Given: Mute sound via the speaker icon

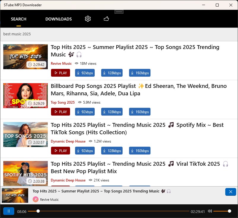Looking at the screenshot, I should point(210,211).
